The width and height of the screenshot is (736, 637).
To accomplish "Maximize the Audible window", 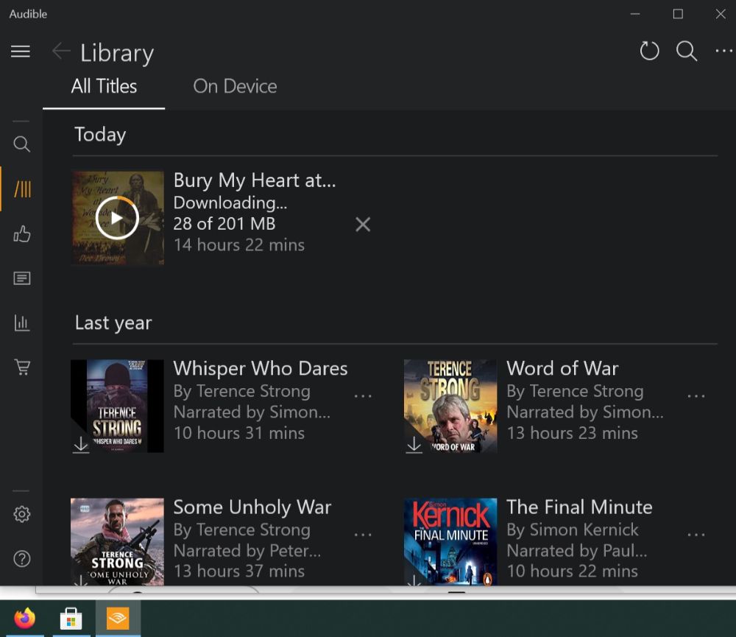I will pyautogui.click(x=678, y=14).
